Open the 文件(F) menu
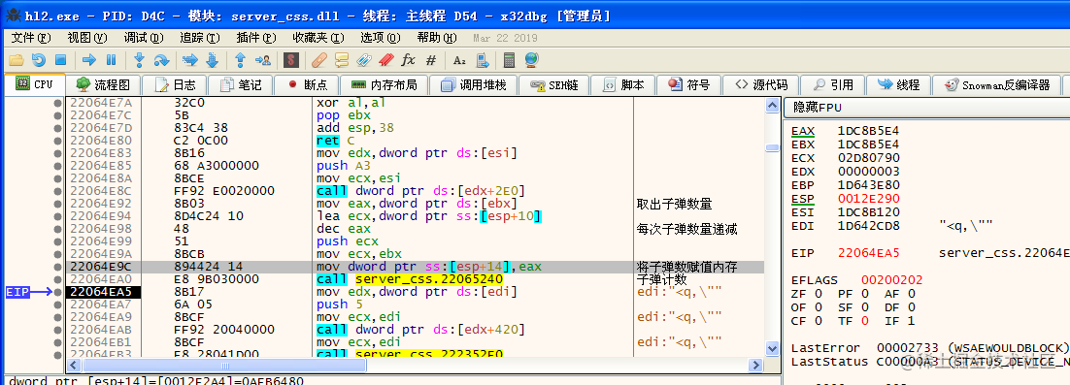 [31, 38]
